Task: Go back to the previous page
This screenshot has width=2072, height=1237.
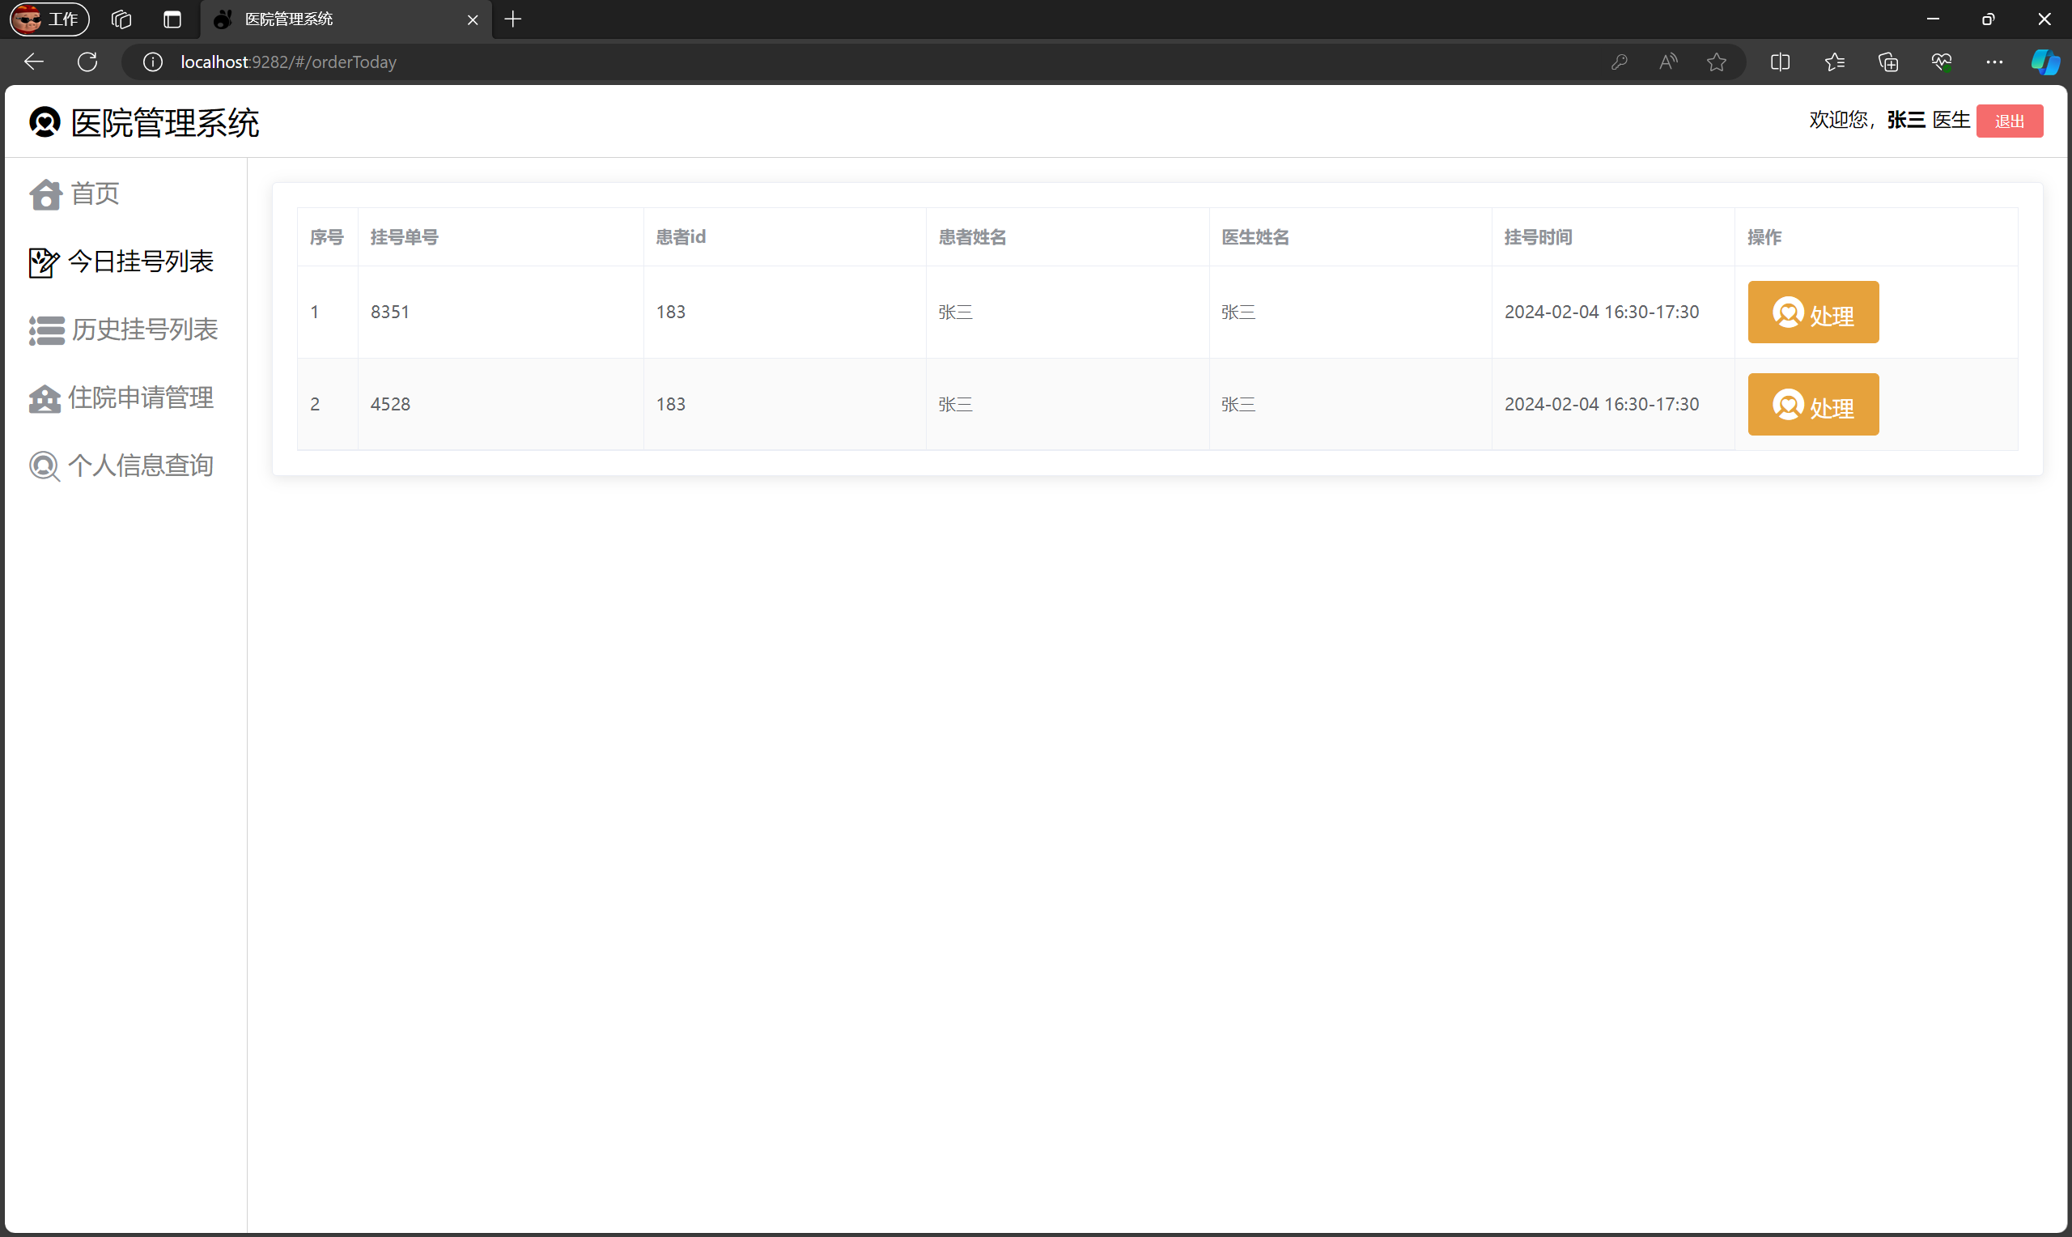Action: 33,62
